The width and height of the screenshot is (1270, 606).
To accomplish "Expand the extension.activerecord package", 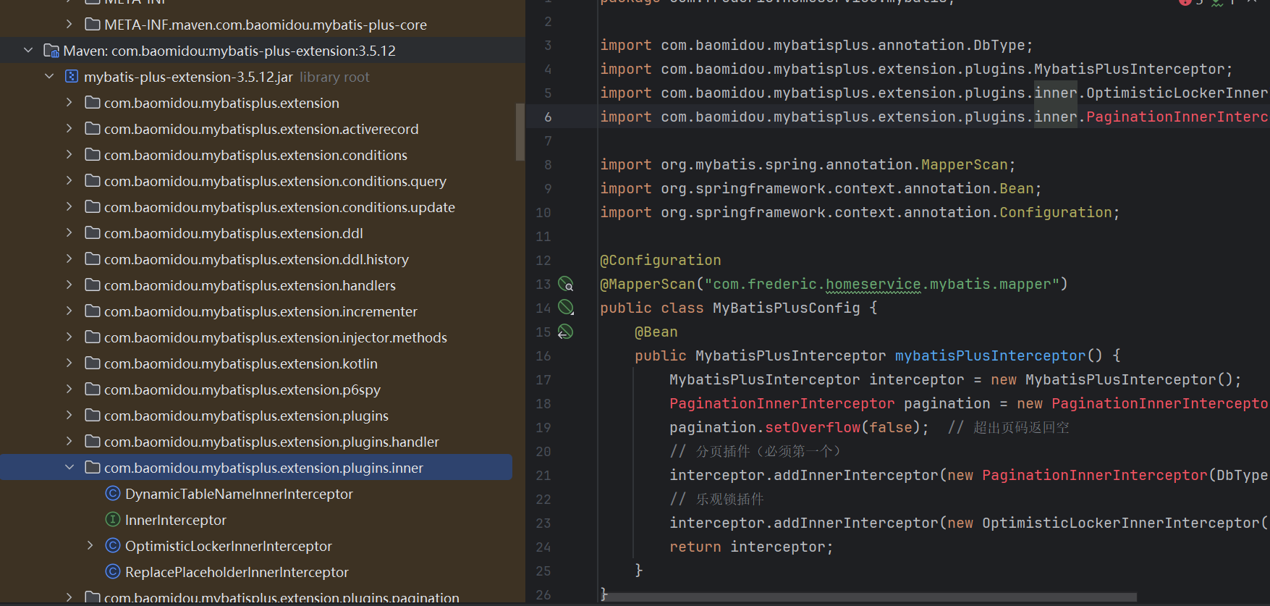I will click(69, 129).
